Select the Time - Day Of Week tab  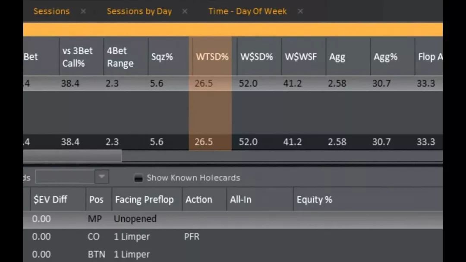247,11
